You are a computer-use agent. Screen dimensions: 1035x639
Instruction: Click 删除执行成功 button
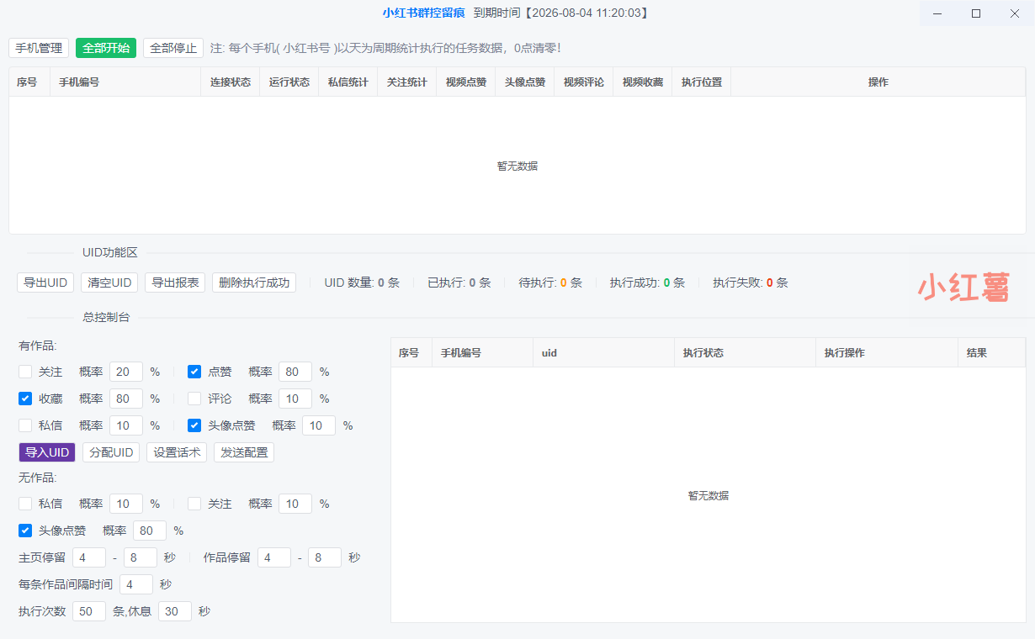[x=254, y=283]
